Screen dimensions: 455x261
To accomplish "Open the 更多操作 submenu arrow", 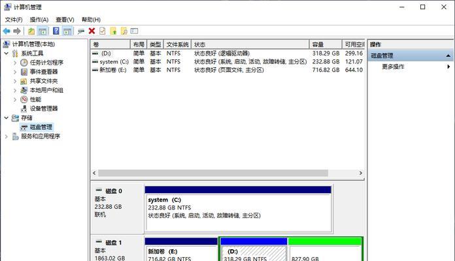I will 448,67.
